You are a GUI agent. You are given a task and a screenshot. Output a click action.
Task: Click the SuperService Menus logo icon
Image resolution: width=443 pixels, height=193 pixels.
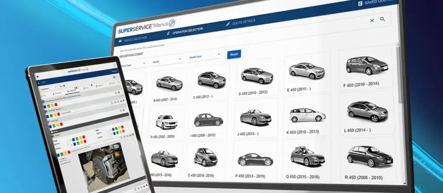[x=172, y=23]
